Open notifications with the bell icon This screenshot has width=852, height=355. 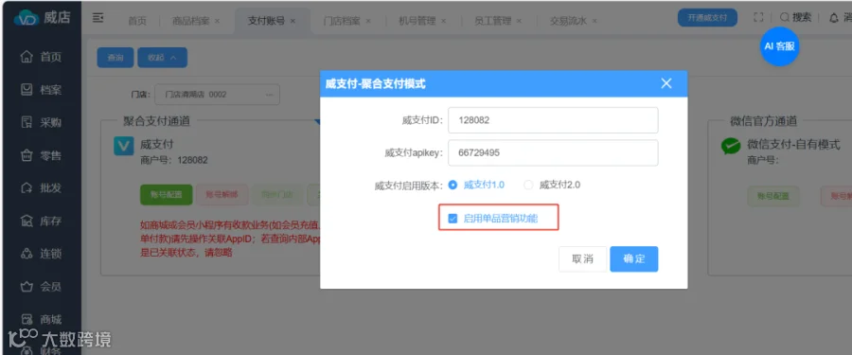tap(833, 18)
